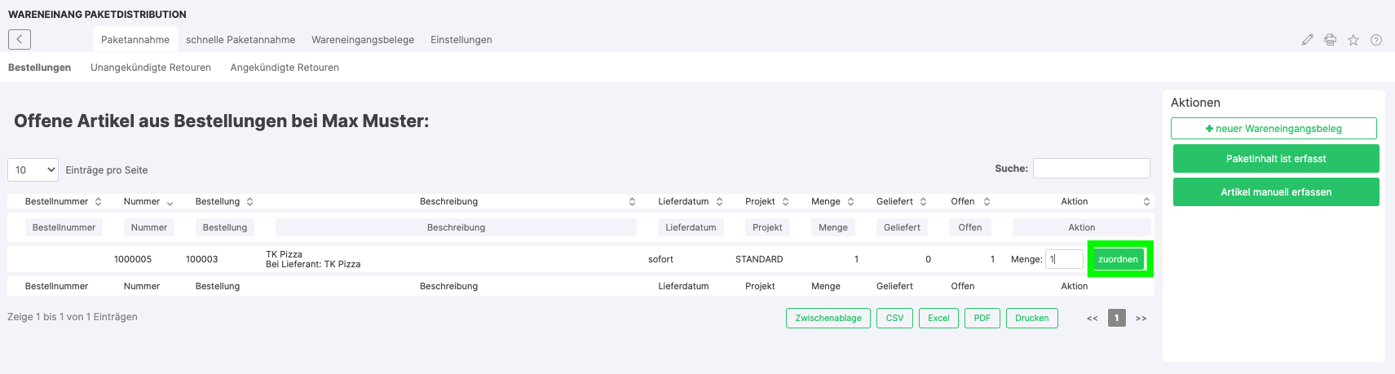This screenshot has height=374, width=1395.
Task: Sort by Beschreibung column header
Action: click(448, 201)
